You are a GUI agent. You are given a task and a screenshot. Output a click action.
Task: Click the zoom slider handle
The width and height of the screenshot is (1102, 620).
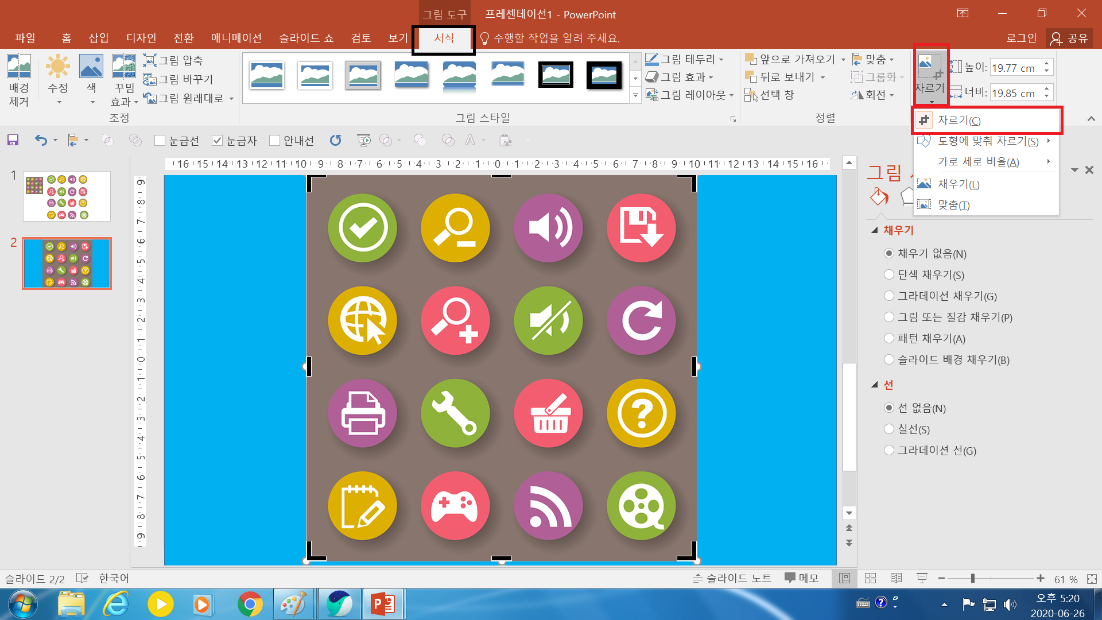(x=972, y=579)
